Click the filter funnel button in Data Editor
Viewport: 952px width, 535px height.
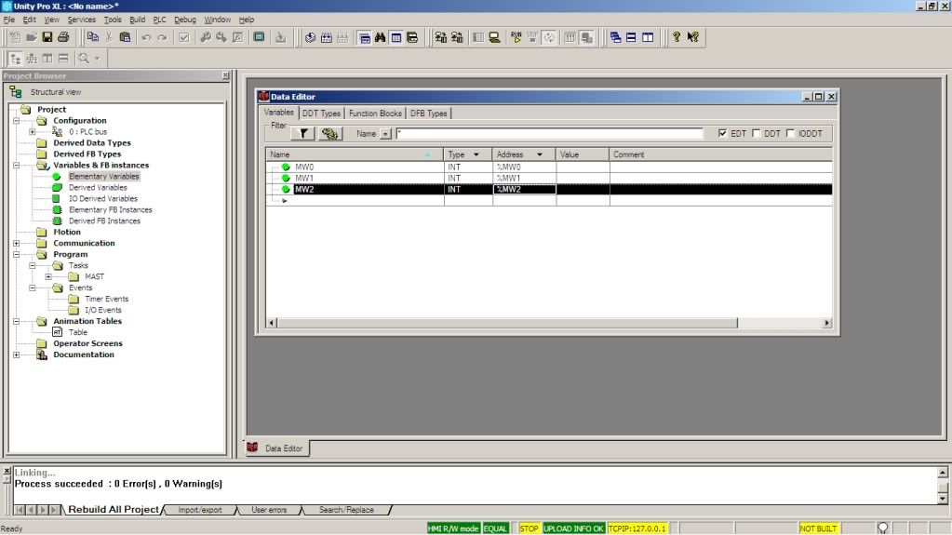pyautogui.click(x=303, y=134)
